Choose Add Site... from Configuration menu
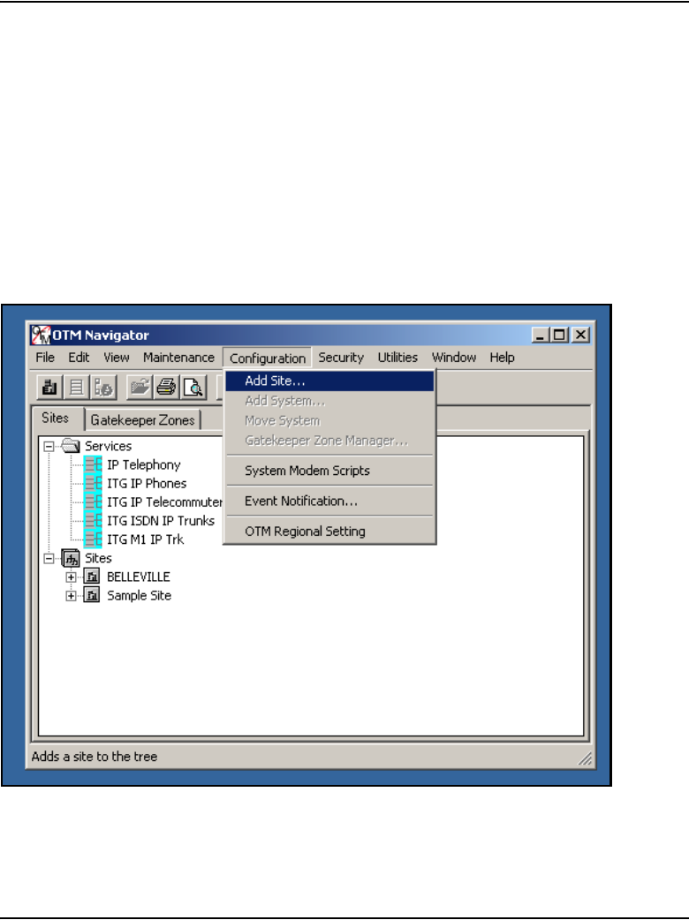The height and width of the screenshot is (920, 689). click(x=329, y=381)
